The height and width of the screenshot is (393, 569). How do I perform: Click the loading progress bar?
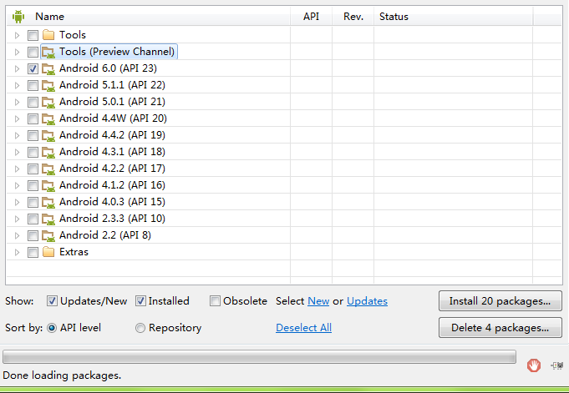pyautogui.click(x=259, y=357)
